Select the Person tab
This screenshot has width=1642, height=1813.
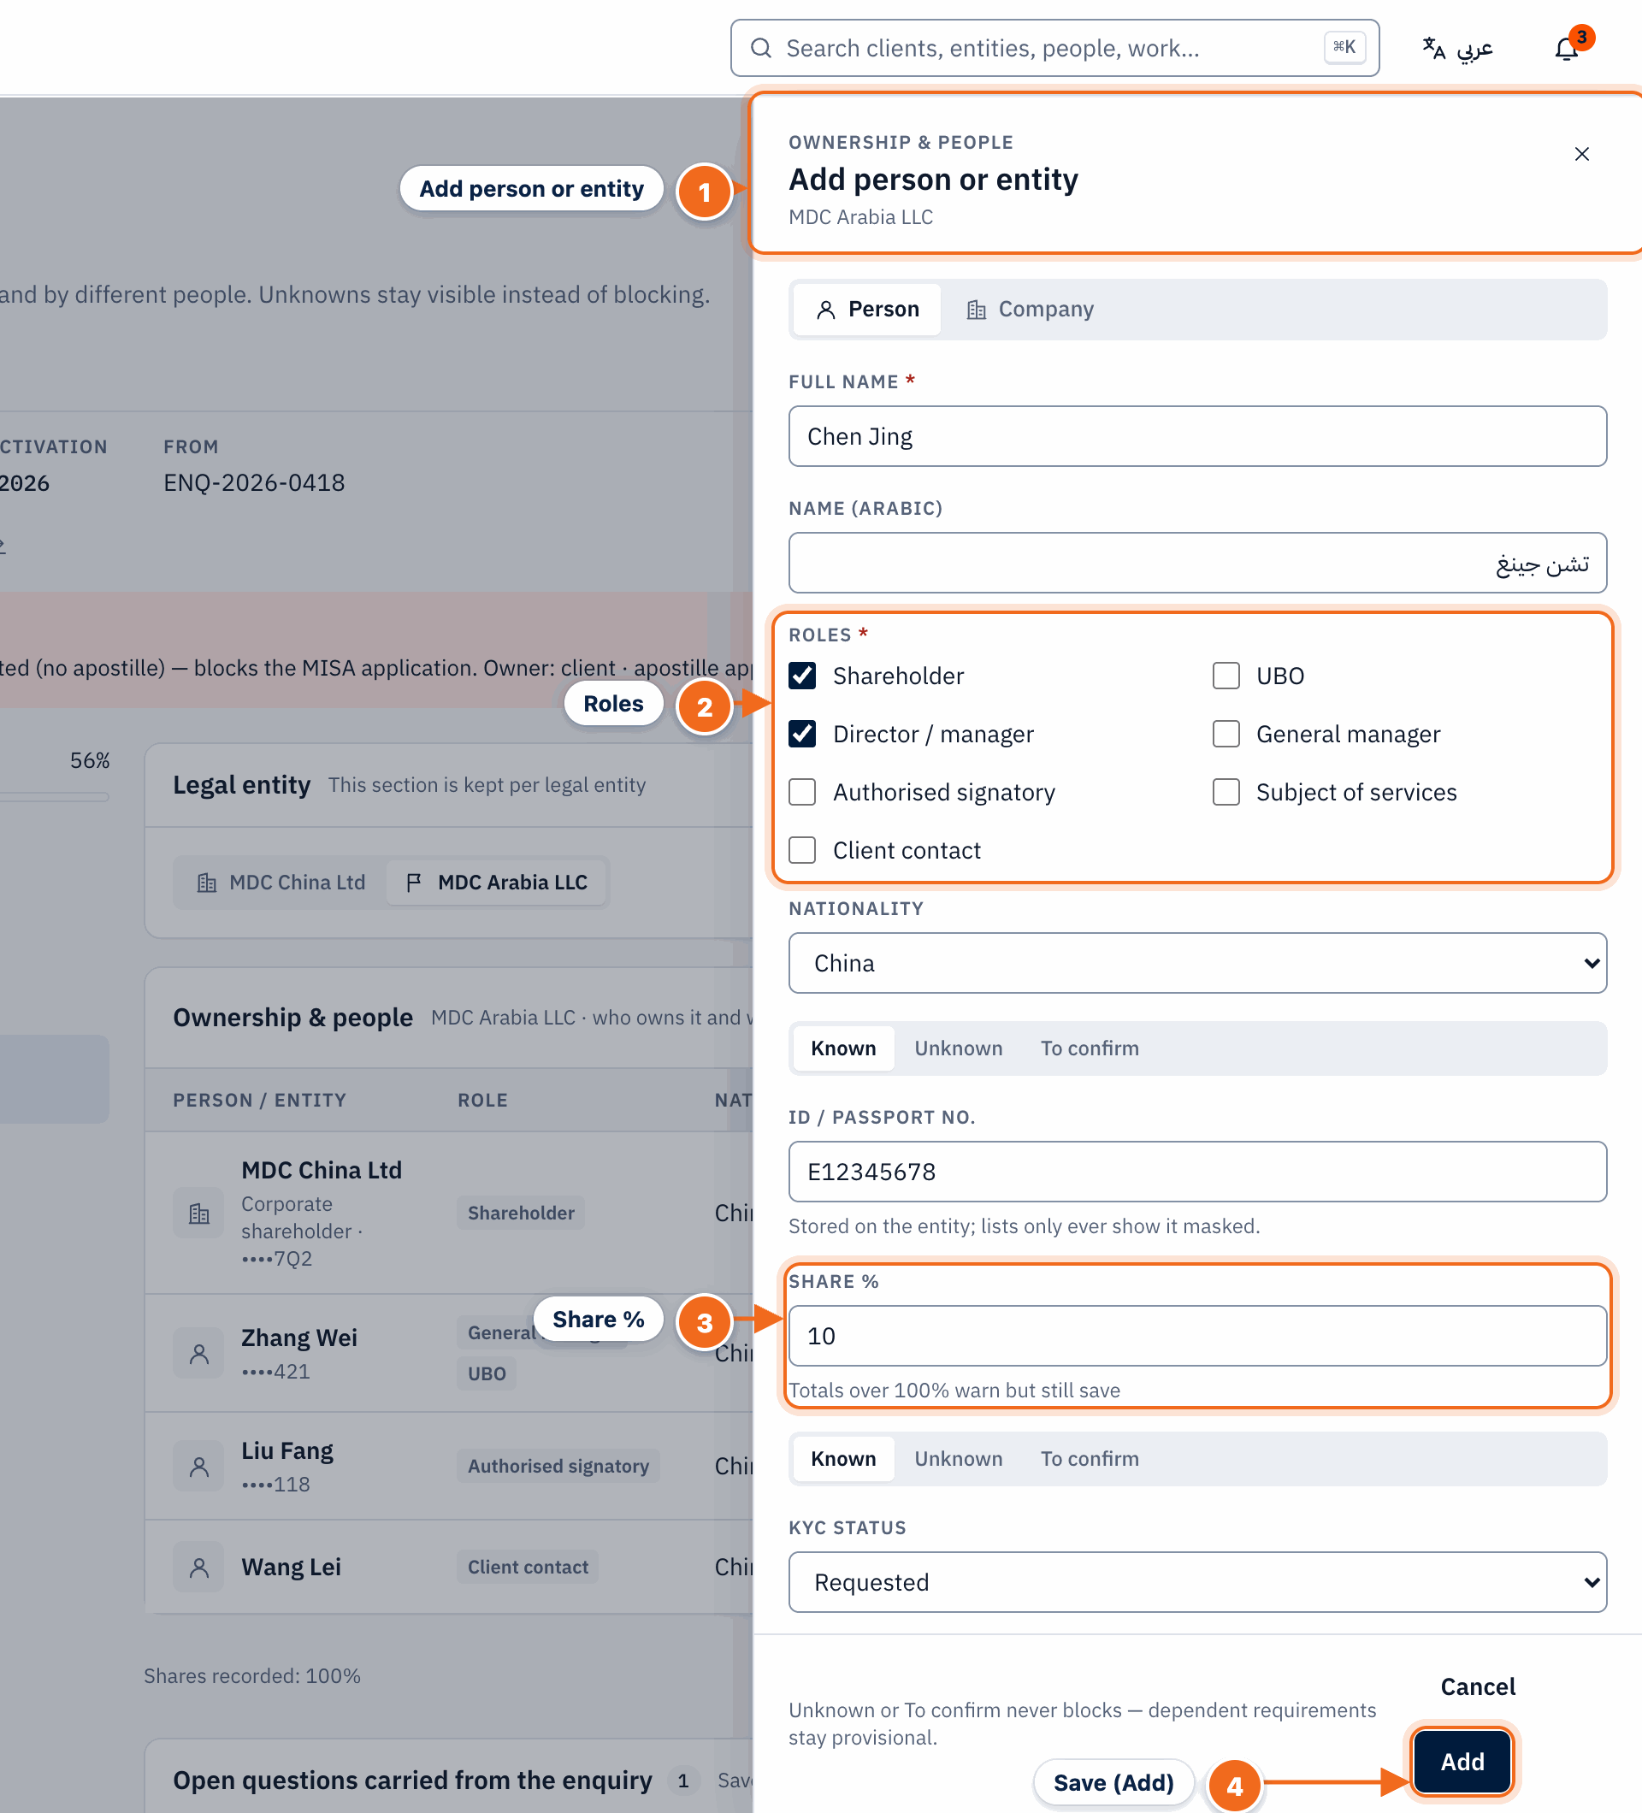pyautogui.click(x=867, y=310)
